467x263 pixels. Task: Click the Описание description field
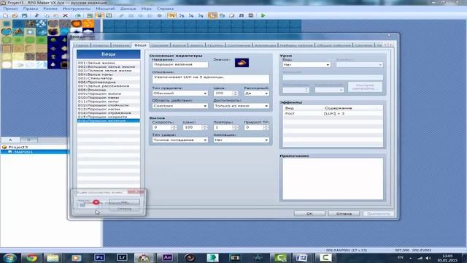[211, 79]
